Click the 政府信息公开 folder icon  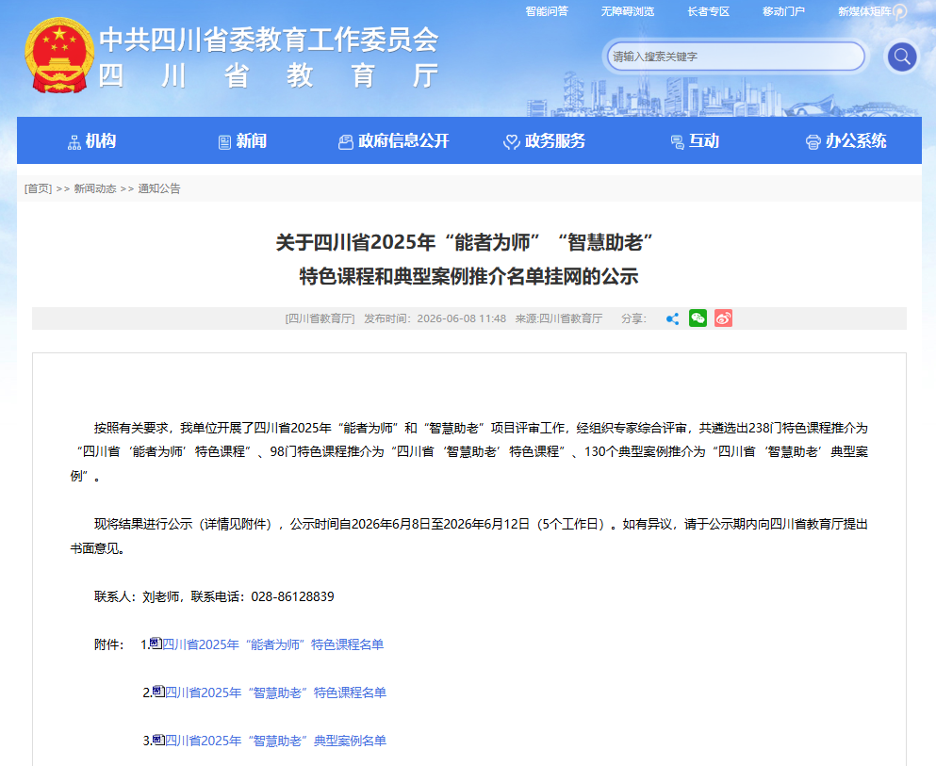click(346, 142)
